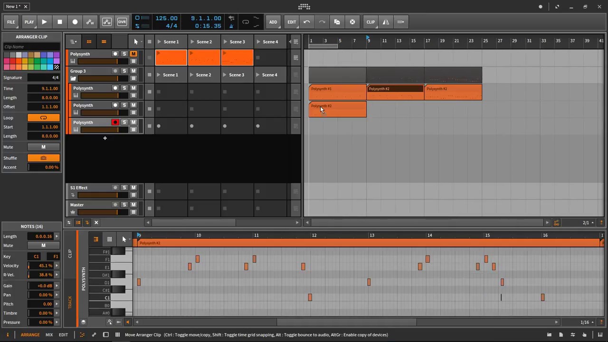Toggle the clip launcher grid view icon
608x342 pixels.
tap(89, 42)
